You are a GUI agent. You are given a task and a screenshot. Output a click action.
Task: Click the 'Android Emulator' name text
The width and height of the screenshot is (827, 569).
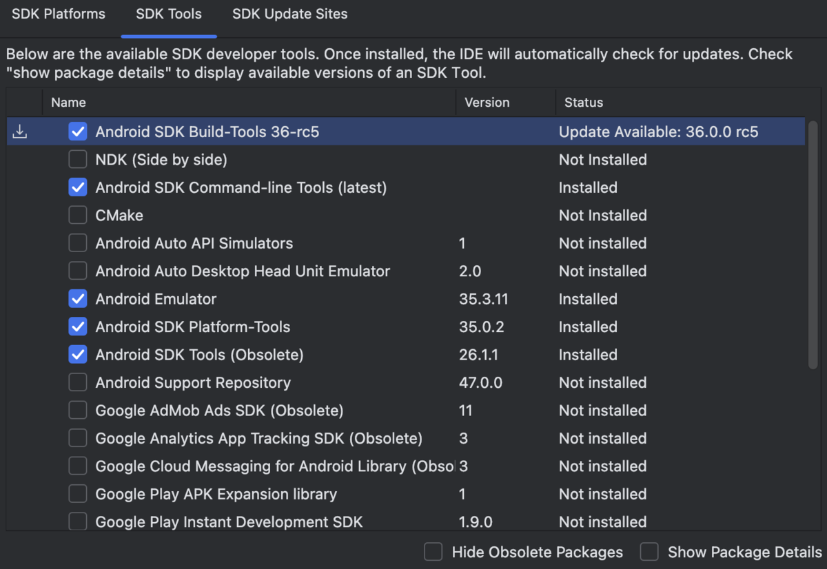(156, 299)
